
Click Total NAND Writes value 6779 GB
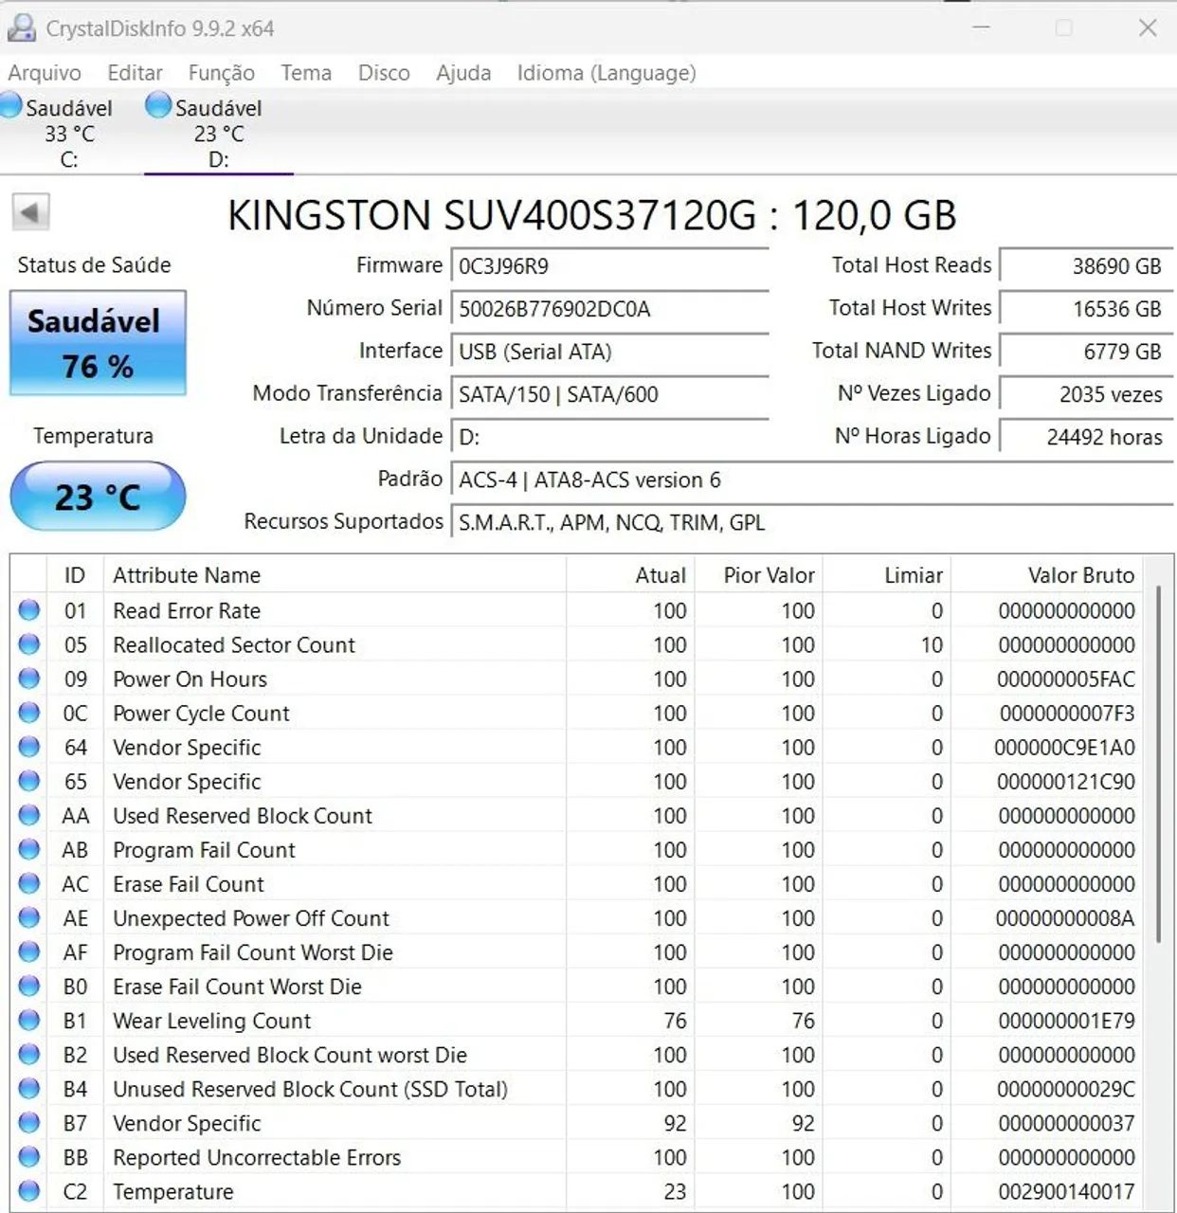click(x=1087, y=352)
